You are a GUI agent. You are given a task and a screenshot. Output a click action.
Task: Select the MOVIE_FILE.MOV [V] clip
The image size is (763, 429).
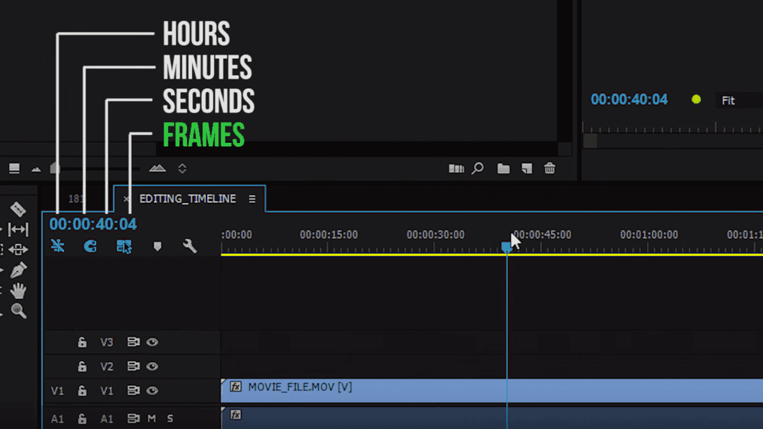coord(492,390)
